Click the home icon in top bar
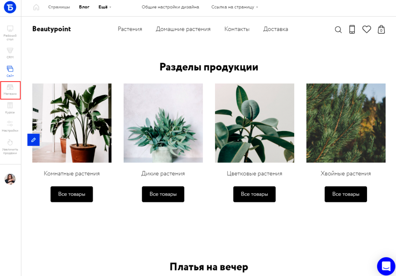This screenshot has width=396, height=276. 37,7
